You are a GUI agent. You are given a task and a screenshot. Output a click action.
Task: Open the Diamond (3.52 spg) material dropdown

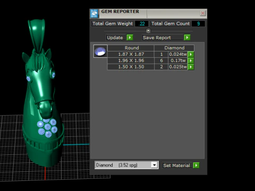click(x=154, y=165)
